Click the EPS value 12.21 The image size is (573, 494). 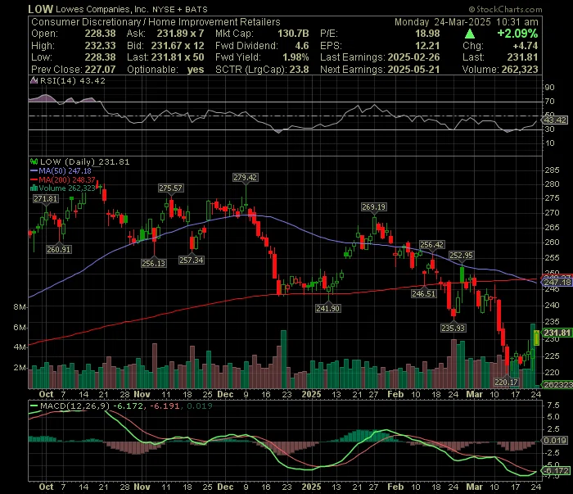(427, 46)
